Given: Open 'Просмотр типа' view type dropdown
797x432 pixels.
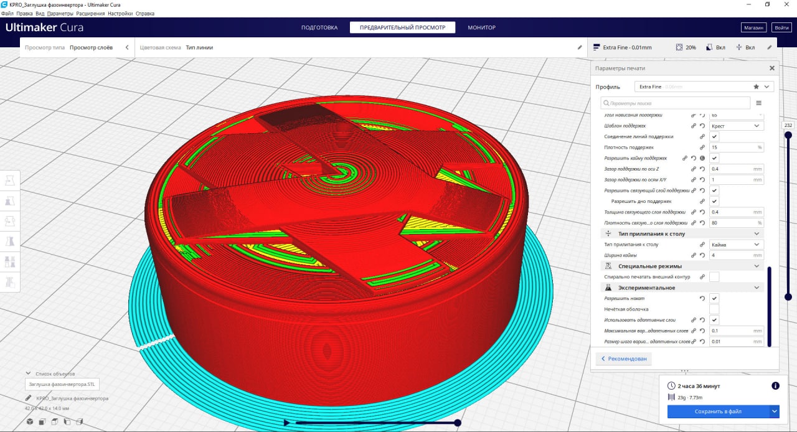Looking at the screenshot, I should tap(77, 47).
